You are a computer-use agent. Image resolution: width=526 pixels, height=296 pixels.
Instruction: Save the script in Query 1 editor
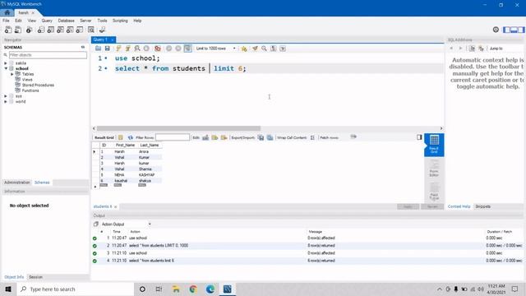108,49
